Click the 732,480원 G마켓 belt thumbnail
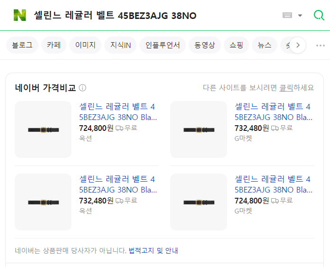The height and width of the screenshot is (267, 330). pyautogui.click(x=199, y=129)
